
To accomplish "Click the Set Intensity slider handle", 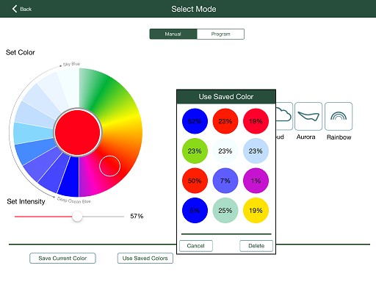I will click(77, 217).
